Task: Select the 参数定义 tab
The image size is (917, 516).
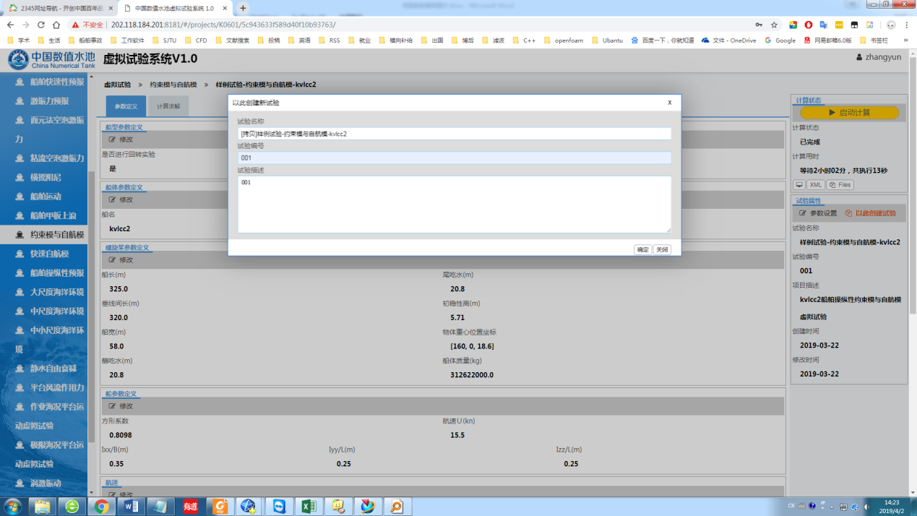Action: (x=126, y=106)
